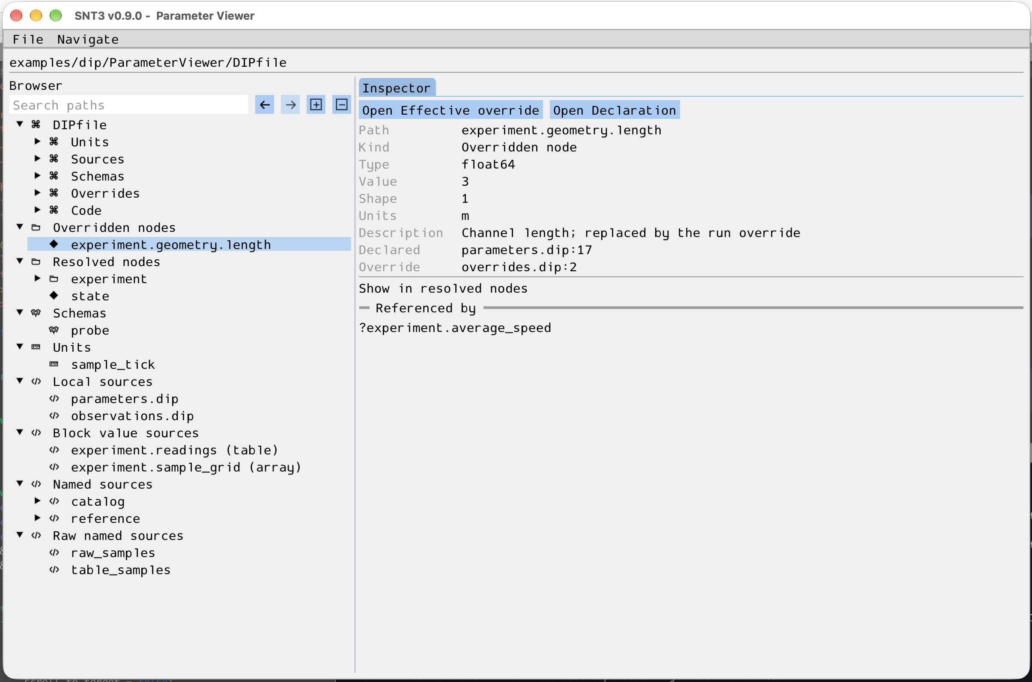1032x682 pixels.
Task: Expand the experiment folder in Resolved nodes
Action: coord(37,279)
